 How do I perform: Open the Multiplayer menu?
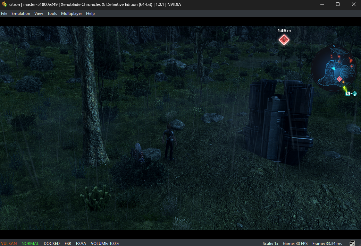coord(72,13)
